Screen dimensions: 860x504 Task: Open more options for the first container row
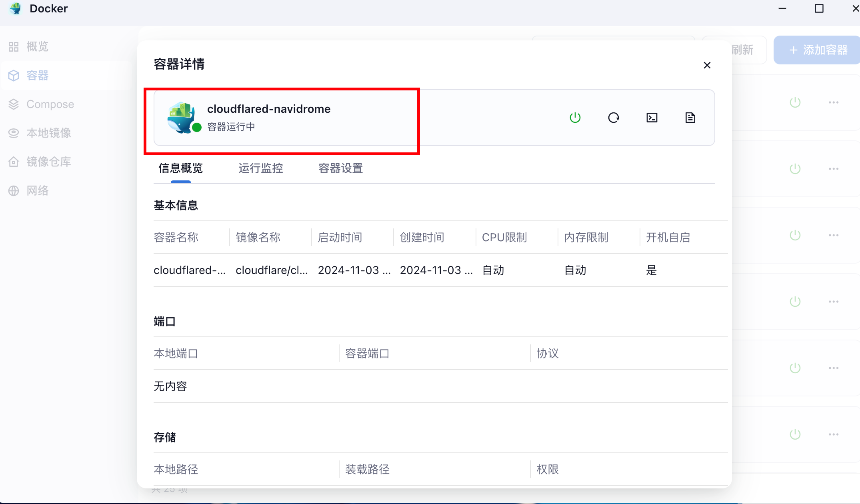(x=833, y=102)
